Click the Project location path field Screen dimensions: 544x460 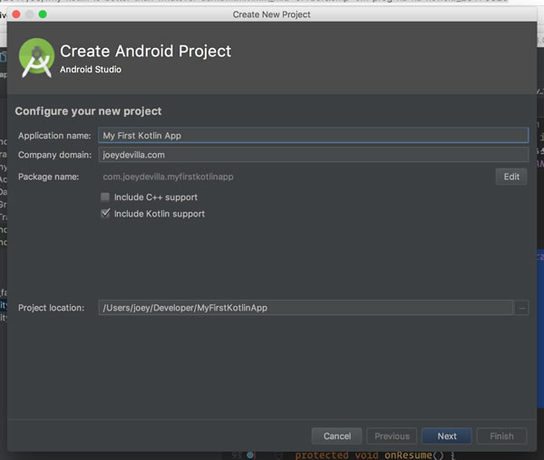pos(306,308)
